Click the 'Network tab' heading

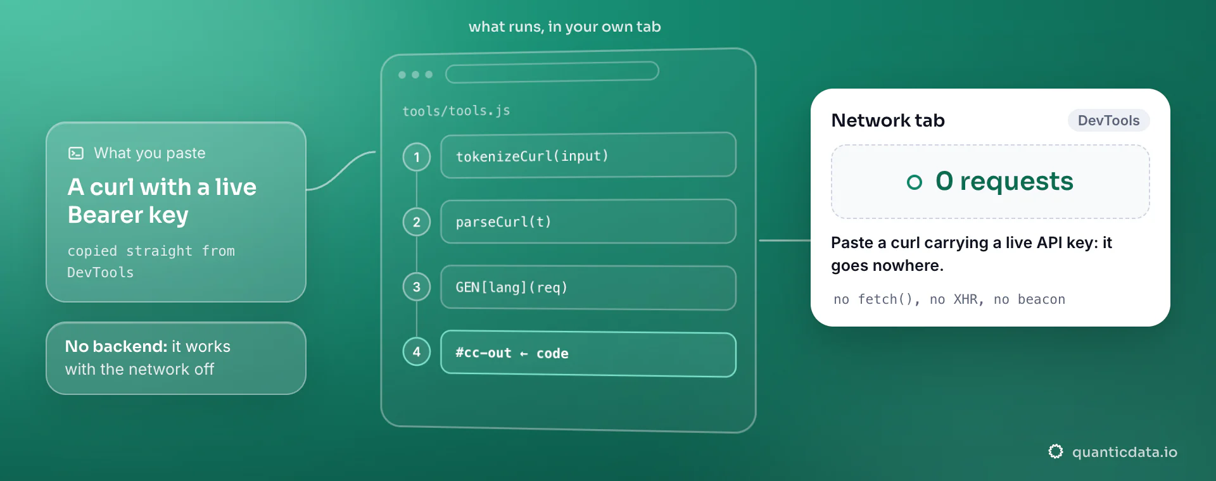[888, 120]
